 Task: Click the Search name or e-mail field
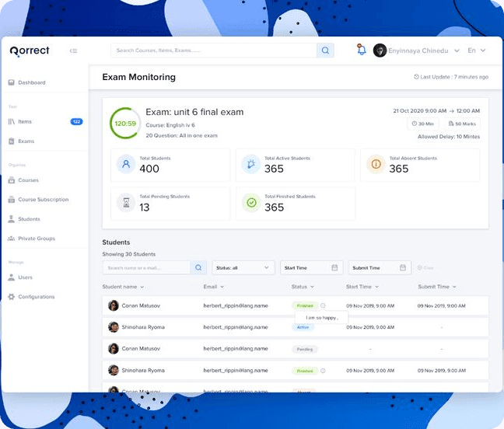[x=146, y=267]
